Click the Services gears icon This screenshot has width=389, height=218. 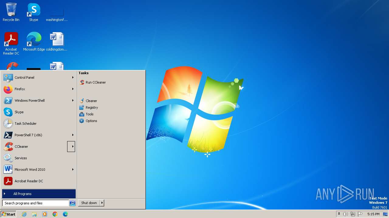(x=8, y=158)
